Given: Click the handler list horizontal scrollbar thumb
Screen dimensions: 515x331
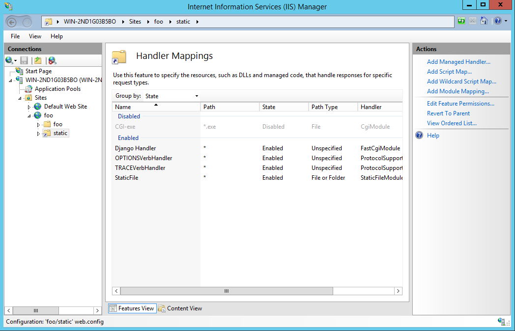Looking at the screenshot, I should (x=227, y=291).
